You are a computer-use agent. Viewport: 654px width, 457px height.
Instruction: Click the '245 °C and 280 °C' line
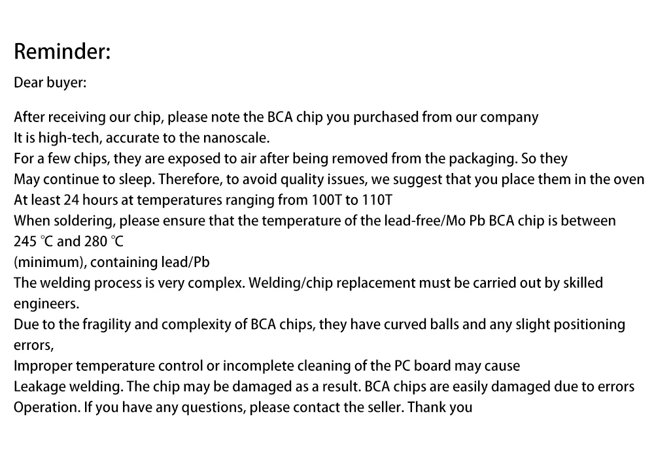coord(69,242)
